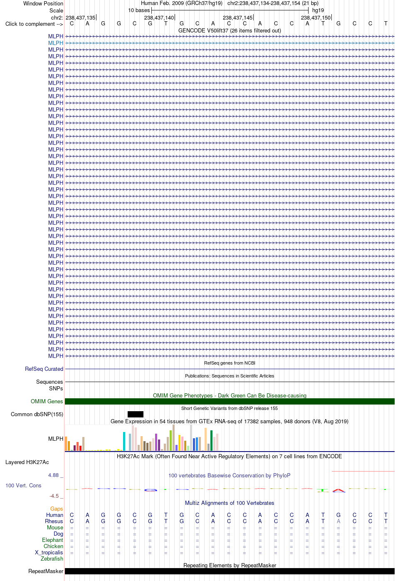395x581 pixels.
Task: Click the Common dbSNP(155) track label
Action: point(37,414)
